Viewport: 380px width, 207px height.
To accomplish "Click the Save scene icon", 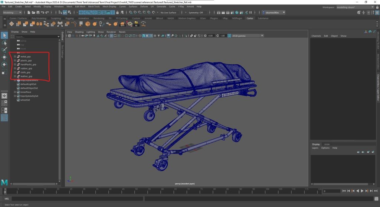I will point(37,12).
